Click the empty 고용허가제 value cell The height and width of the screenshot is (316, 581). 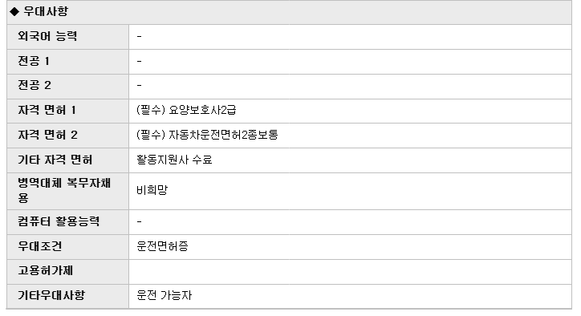click(350, 272)
